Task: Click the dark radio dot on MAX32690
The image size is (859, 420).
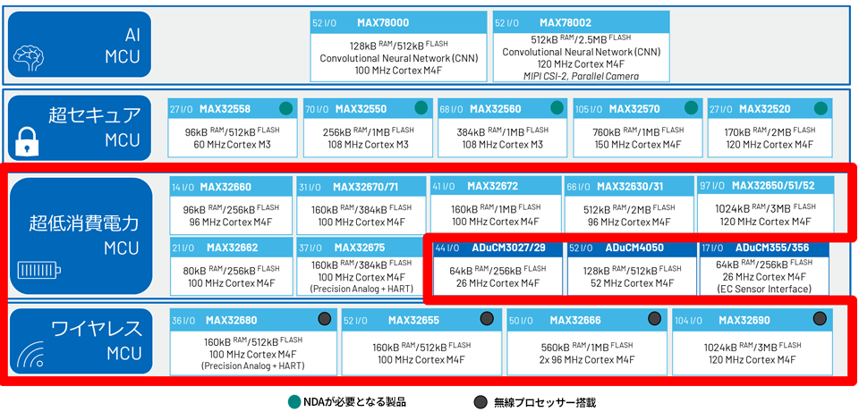Action: pos(818,319)
